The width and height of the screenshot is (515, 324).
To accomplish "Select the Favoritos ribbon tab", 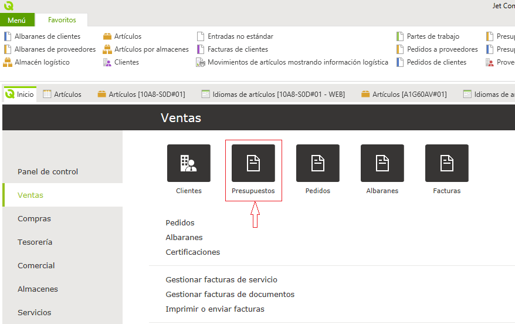I will [x=62, y=20].
